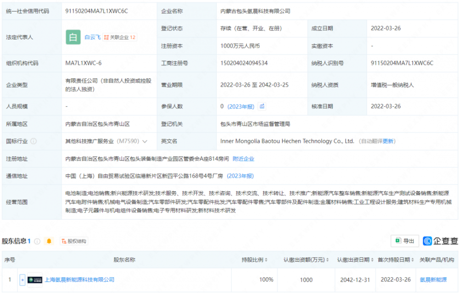459x293 pixels.
Task: Select registered capital 1000万元人民币
Action: 240,46
